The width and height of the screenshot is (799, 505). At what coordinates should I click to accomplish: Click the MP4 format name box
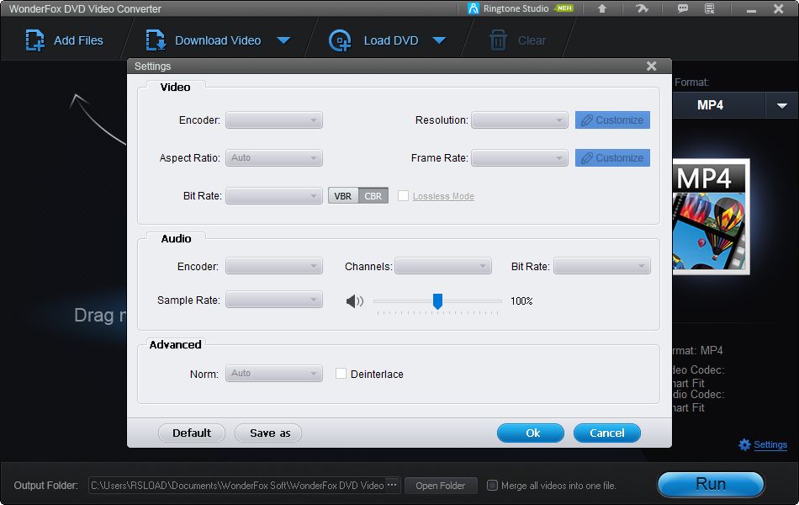[x=719, y=105]
